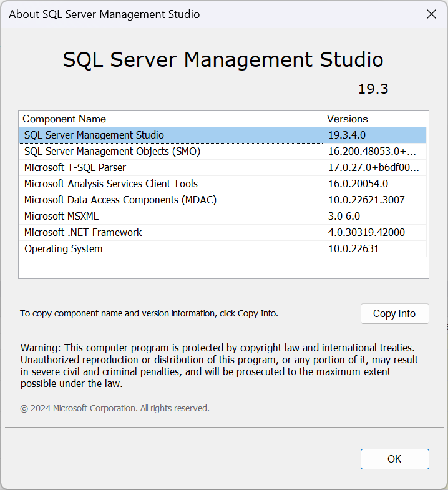The width and height of the screenshot is (448, 490).
Task: Select Microsoft Analysis Services Client Tools row
Action: pos(222,184)
